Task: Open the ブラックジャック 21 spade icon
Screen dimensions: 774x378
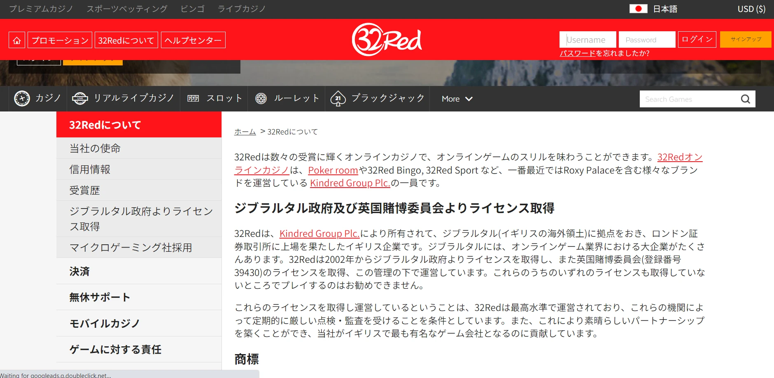Action: pos(338,99)
